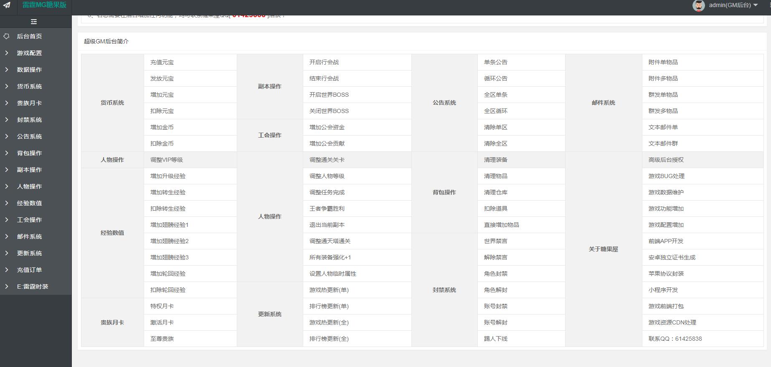Select 背包操作 in the sidebar
Screen dimensions: 771x367
29,153
